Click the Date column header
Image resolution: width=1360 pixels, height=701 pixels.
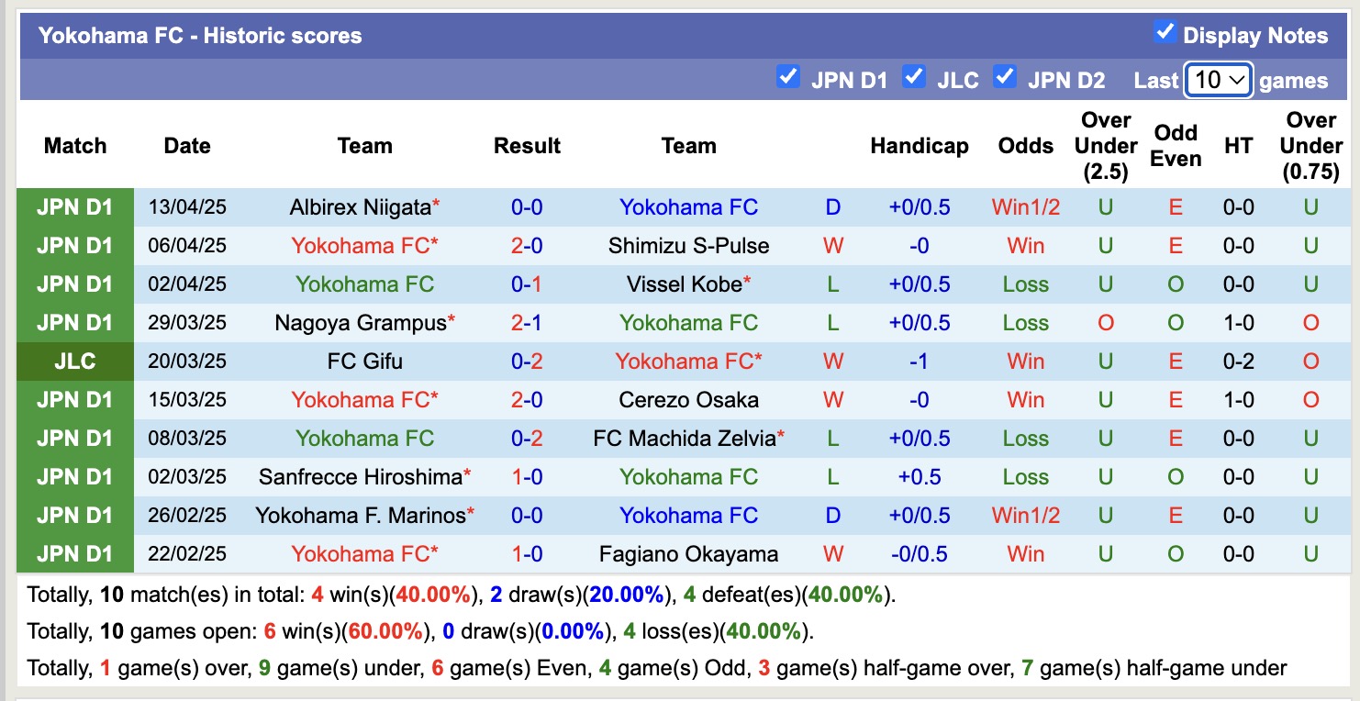[186, 145]
